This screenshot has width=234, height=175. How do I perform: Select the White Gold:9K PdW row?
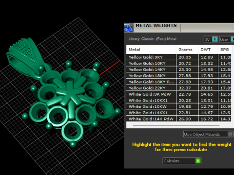(x=179, y=94)
